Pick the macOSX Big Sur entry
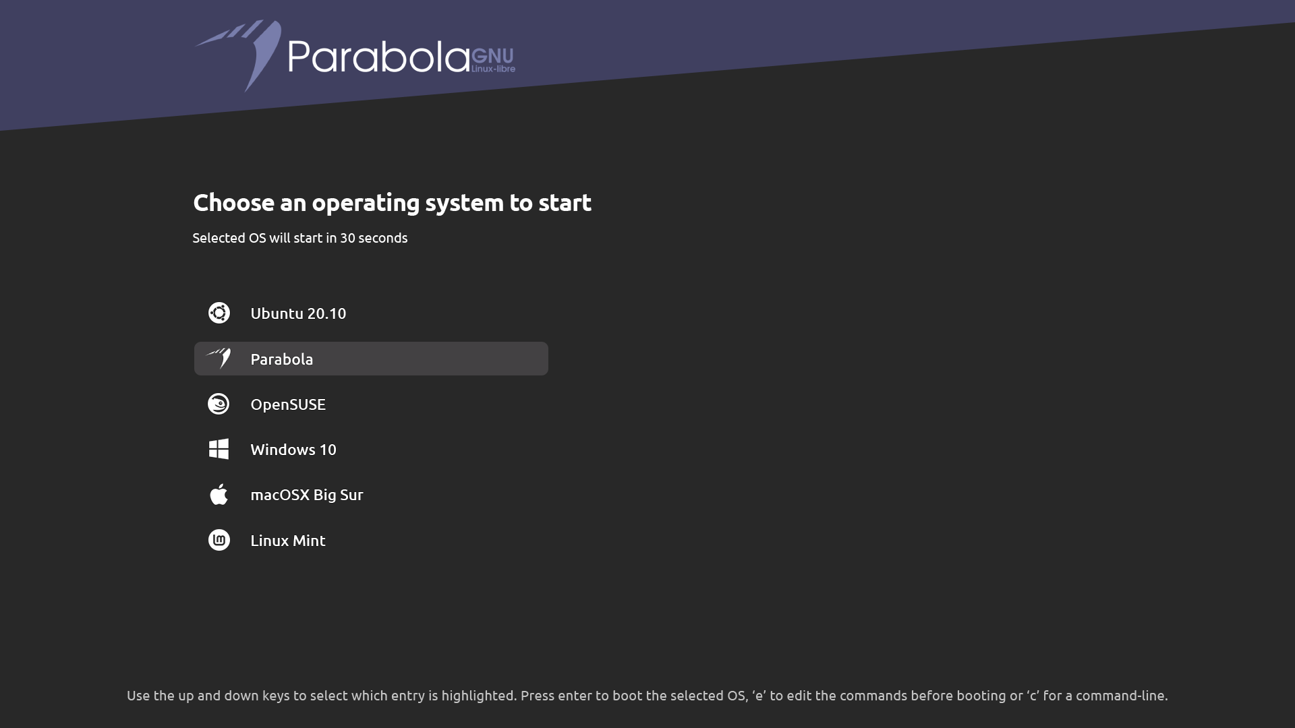Screen dimensions: 1295x728 [371, 494]
